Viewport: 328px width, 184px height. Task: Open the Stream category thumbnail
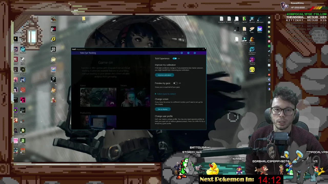[135, 97]
